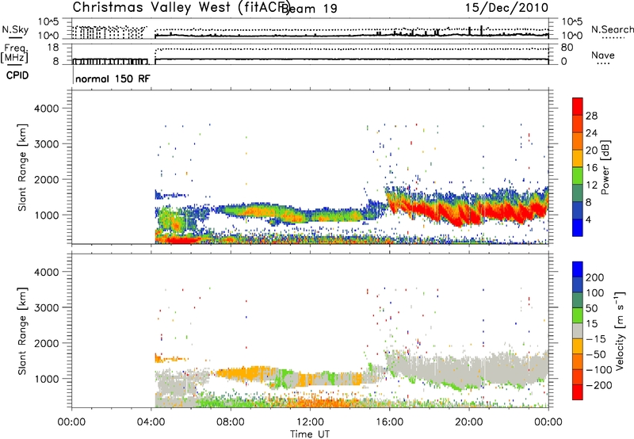Click the 'normal 150 RF' text

113,78
